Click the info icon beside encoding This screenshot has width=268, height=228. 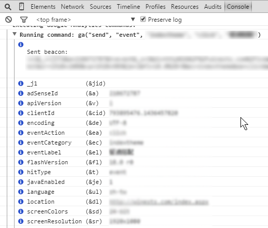coord(21,123)
